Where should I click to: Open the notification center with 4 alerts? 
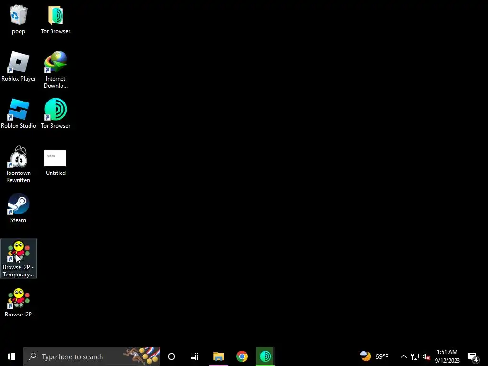[473, 356]
